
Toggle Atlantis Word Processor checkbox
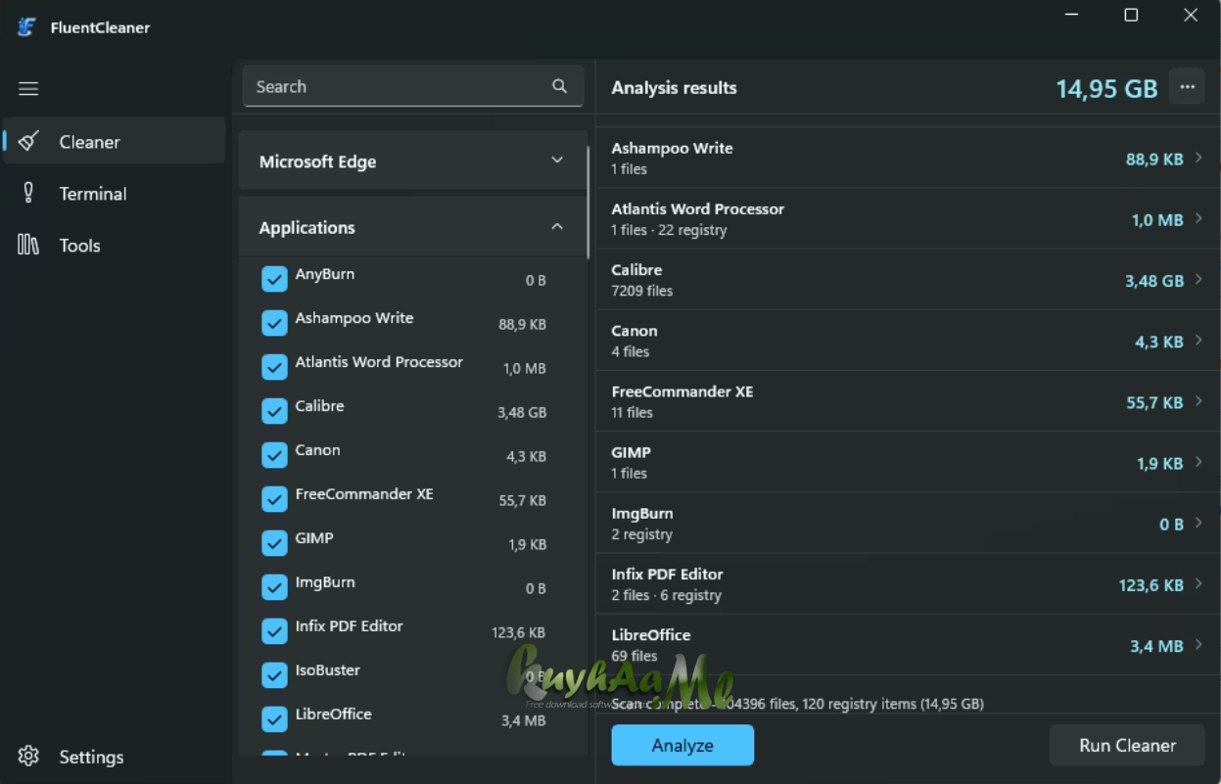point(274,367)
